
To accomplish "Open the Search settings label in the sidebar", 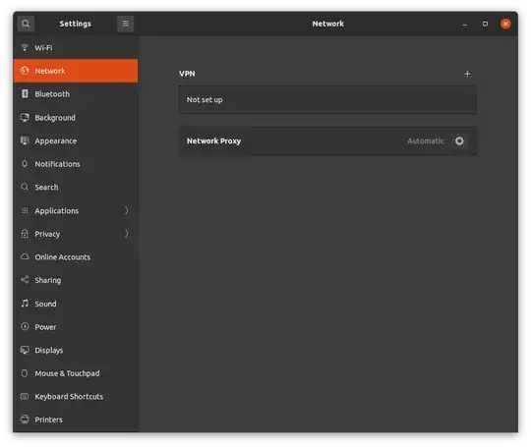I will click(x=46, y=187).
